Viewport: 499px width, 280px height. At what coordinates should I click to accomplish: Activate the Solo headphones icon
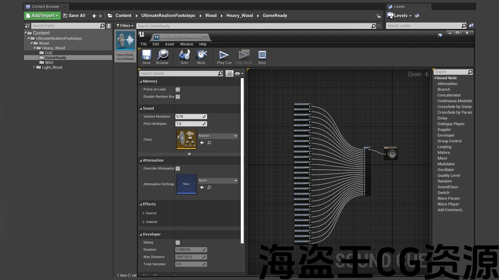coord(184,57)
